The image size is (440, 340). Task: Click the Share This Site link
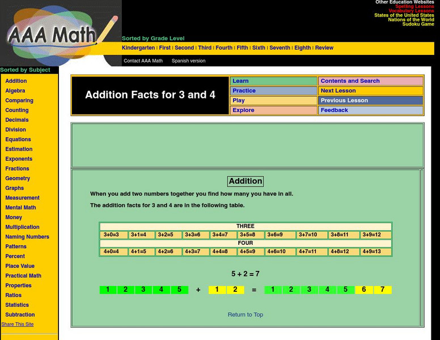pyautogui.click(x=18, y=324)
